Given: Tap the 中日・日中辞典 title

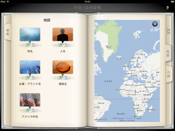Looking at the screenshot, I should coord(87,8).
